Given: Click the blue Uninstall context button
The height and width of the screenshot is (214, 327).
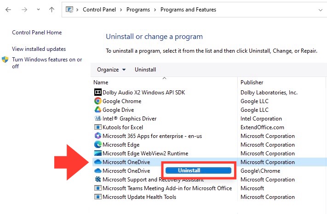Looking at the screenshot, I should click(x=198, y=170).
